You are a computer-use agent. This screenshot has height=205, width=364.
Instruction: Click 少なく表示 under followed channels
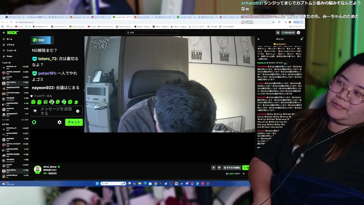click(x=25, y=120)
